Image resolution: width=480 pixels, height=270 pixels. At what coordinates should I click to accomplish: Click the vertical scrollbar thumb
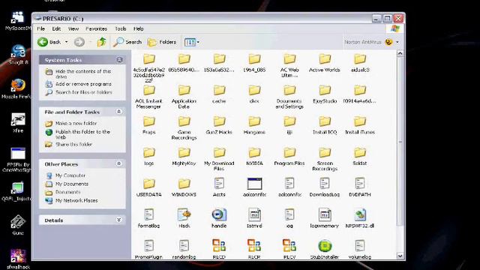[400, 141]
